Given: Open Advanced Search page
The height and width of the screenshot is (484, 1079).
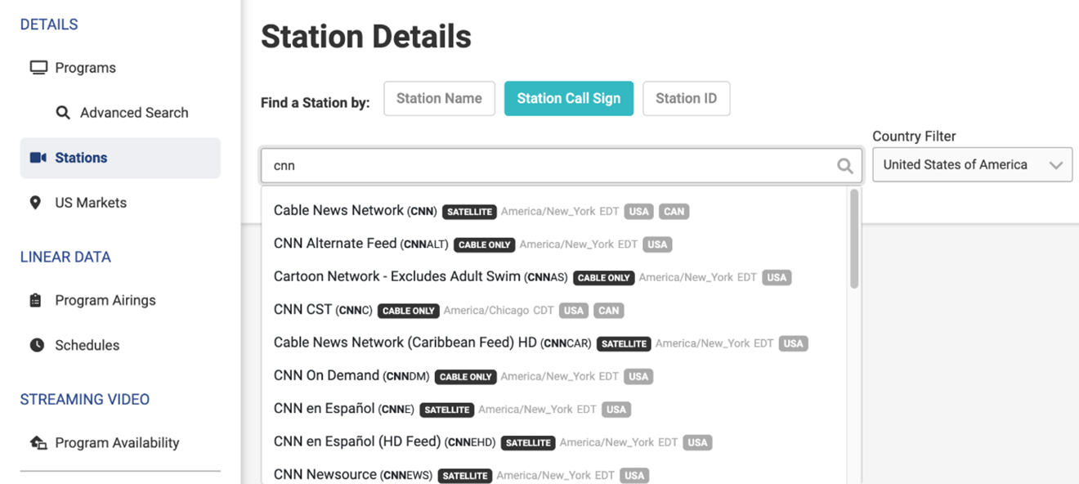Looking at the screenshot, I should [x=134, y=113].
